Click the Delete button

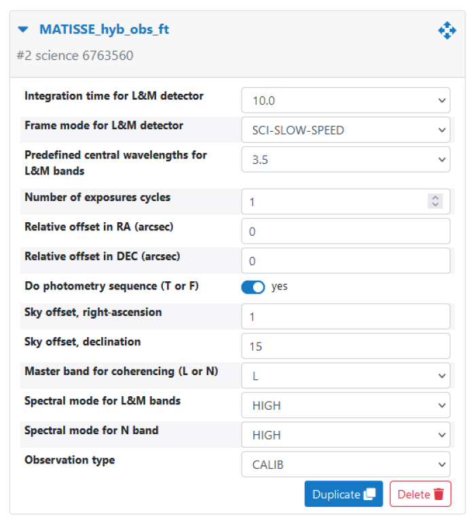[420, 494]
